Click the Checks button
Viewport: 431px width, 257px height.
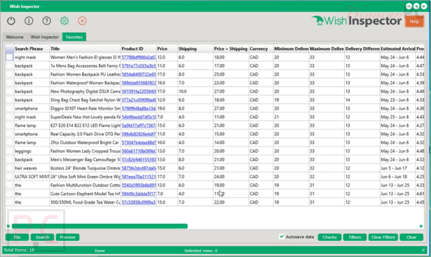[330, 237]
